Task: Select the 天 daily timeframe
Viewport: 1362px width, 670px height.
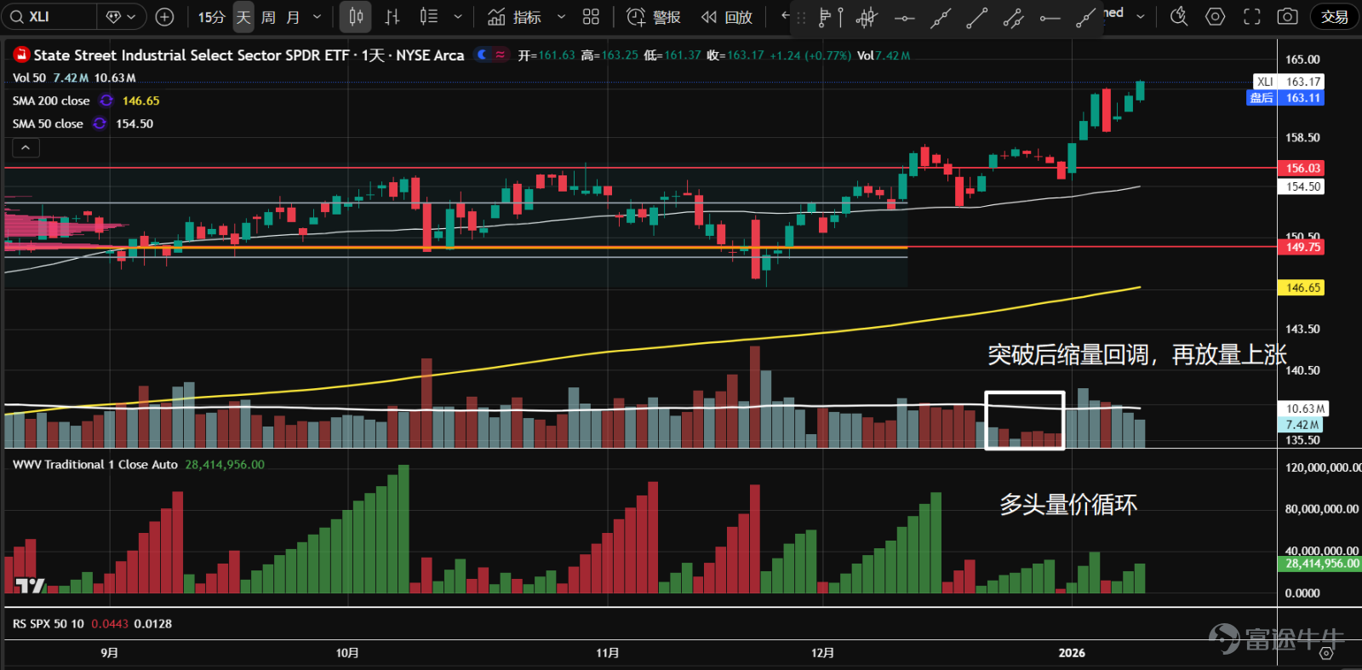Action: point(243,17)
